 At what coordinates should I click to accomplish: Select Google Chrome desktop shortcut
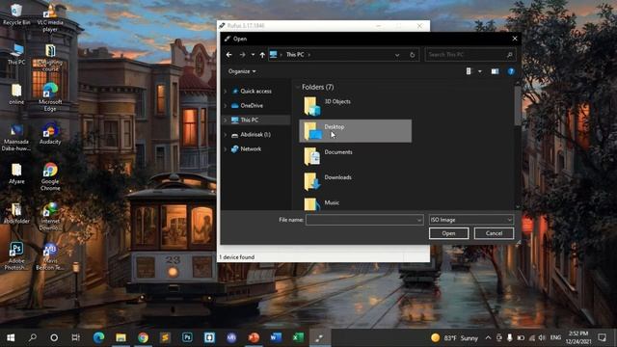coord(50,176)
